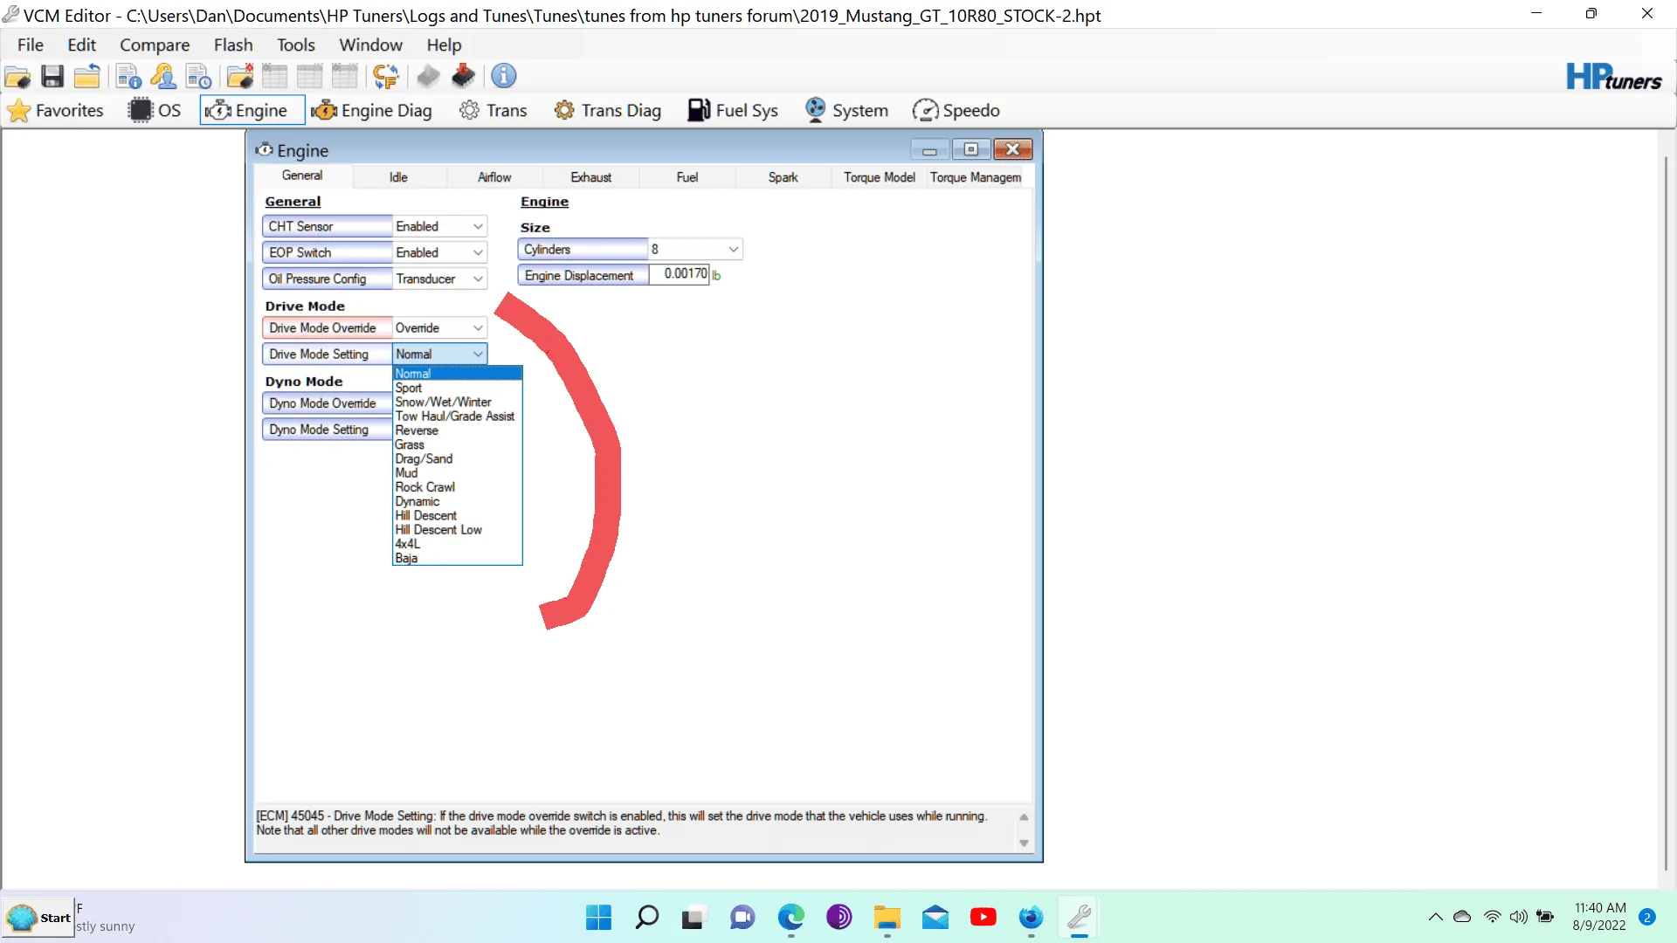This screenshot has height=943, width=1677.
Task: Click the blue info about icon
Action: tap(504, 76)
